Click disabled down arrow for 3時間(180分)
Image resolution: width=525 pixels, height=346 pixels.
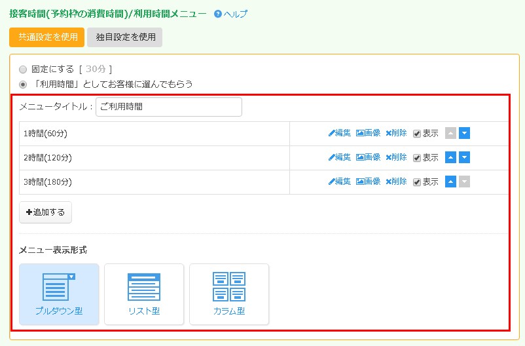coord(464,182)
